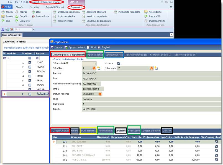
Task: Click the filter icon in the grid filter row
Action: click(4, 58)
